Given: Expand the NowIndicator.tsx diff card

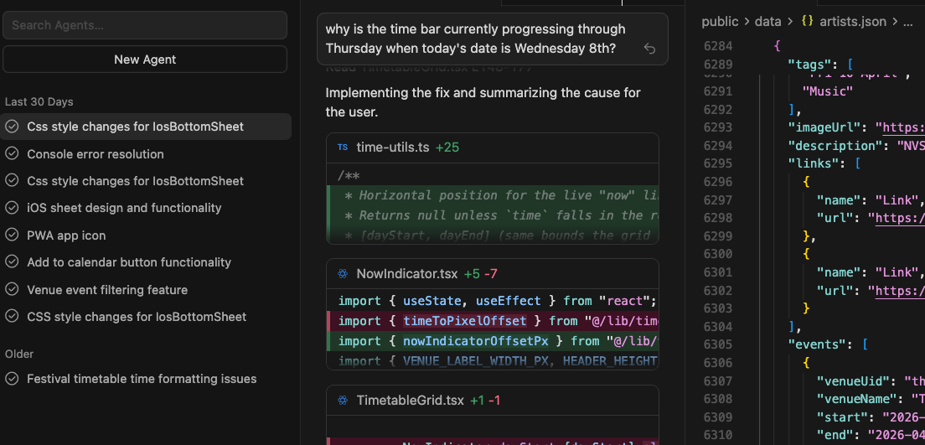Looking at the screenshot, I should (492, 274).
